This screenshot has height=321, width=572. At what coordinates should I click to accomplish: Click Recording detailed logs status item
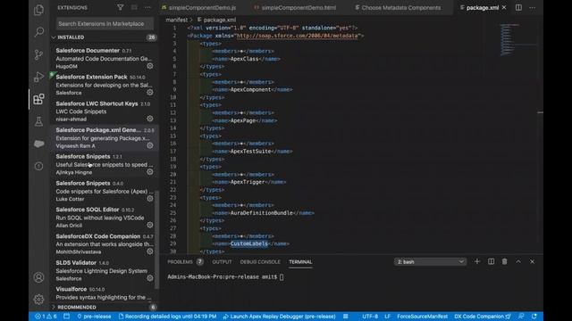(167, 317)
